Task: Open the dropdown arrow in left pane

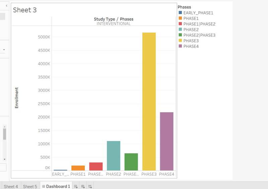Action: 4,50
